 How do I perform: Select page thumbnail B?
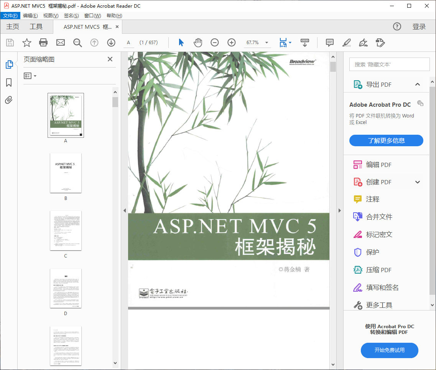coord(66,173)
